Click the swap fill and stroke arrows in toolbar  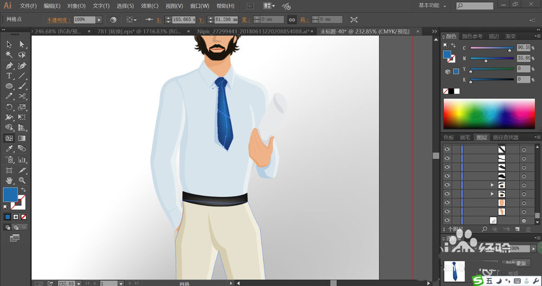click(x=23, y=190)
